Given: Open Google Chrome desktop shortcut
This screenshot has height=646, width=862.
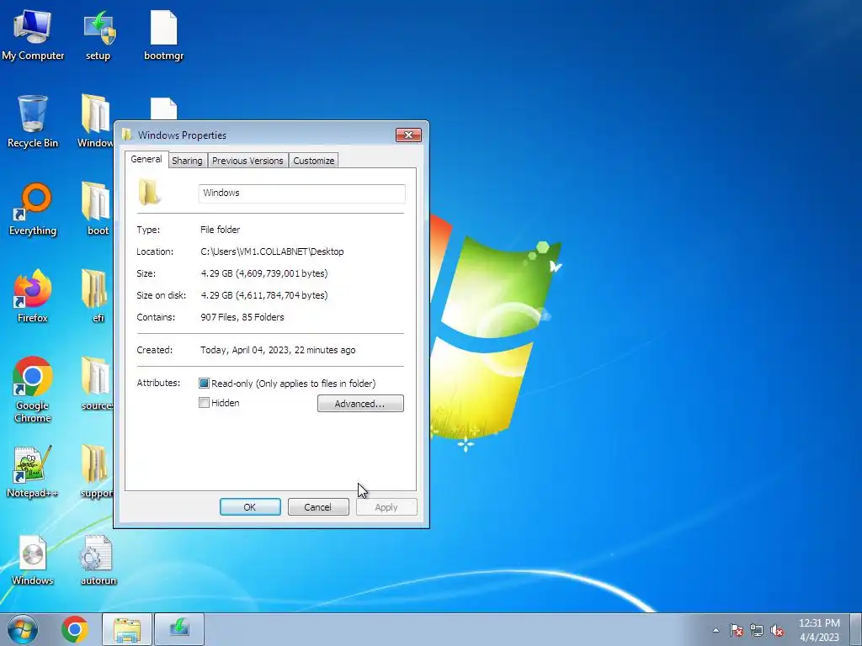Looking at the screenshot, I should pyautogui.click(x=33, y=390).
